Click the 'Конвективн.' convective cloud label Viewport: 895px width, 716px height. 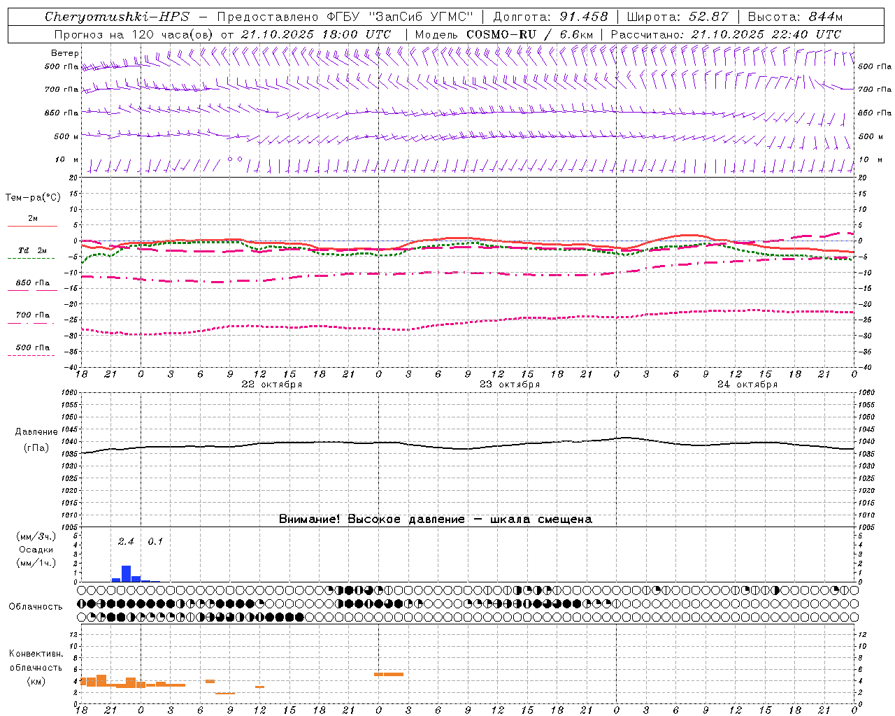click(x=36, y=654)
